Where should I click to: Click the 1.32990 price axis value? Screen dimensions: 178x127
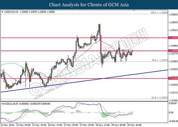point(173,46)
